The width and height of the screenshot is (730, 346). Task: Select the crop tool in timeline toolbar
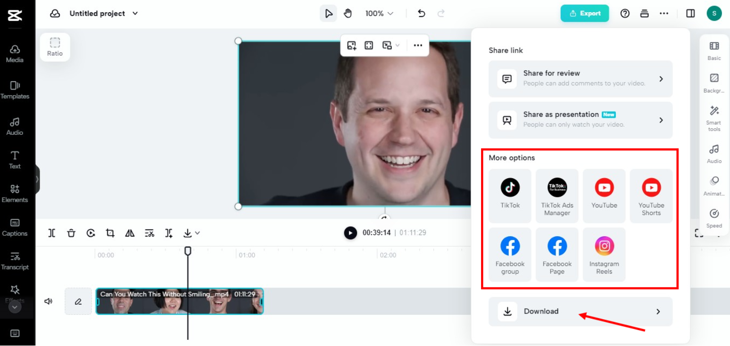point(110,233)
